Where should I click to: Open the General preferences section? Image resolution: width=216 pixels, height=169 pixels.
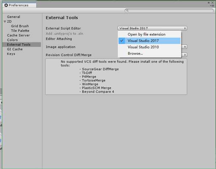[x=14, y=17]
